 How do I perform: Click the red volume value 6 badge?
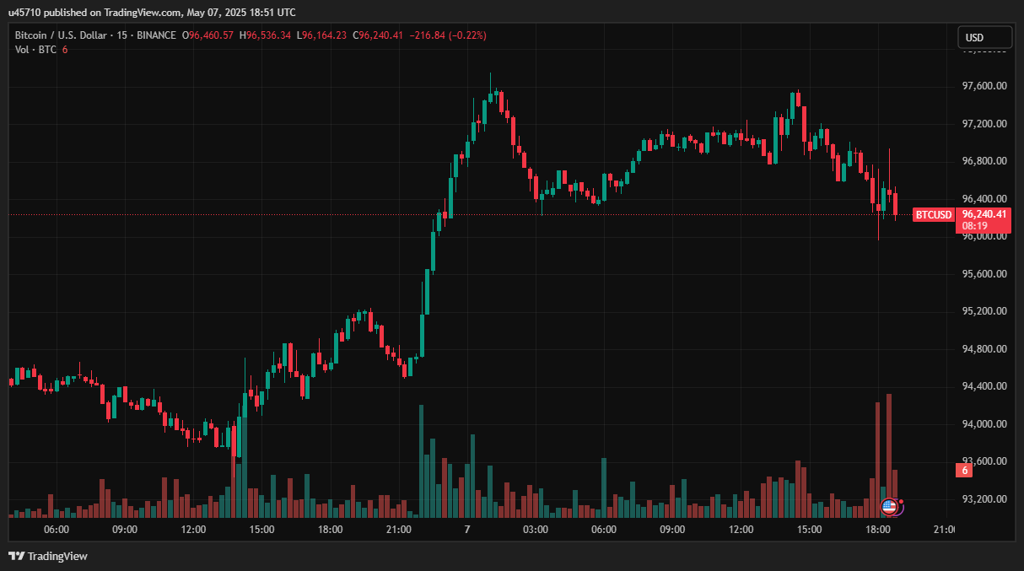coord(963,471)
